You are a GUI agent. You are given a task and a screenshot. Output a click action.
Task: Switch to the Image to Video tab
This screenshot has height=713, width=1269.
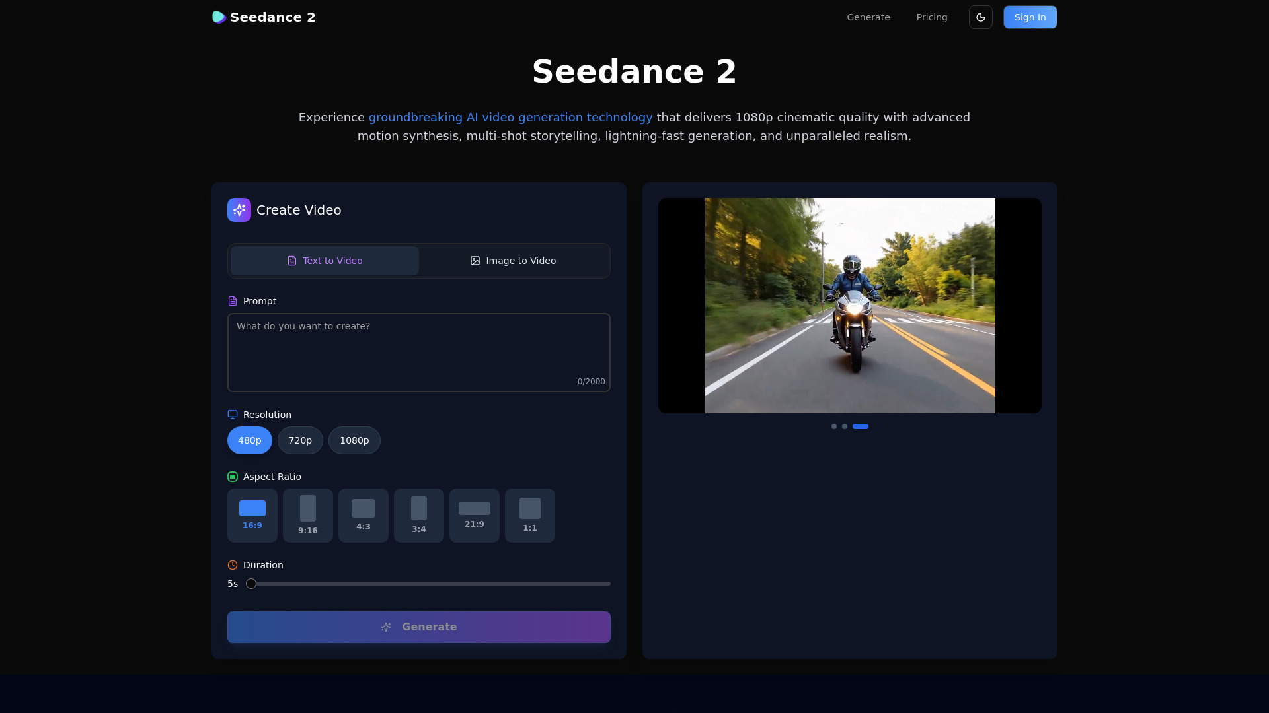click(514, 261)
